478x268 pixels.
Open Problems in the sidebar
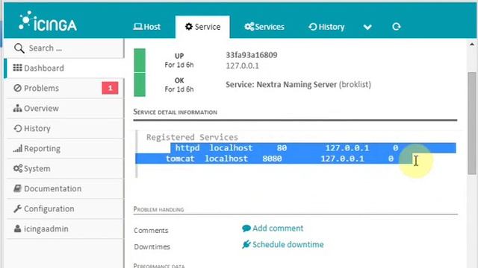[x=65, y=88]
